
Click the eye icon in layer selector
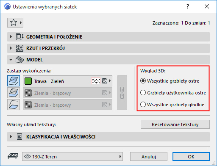28,157
